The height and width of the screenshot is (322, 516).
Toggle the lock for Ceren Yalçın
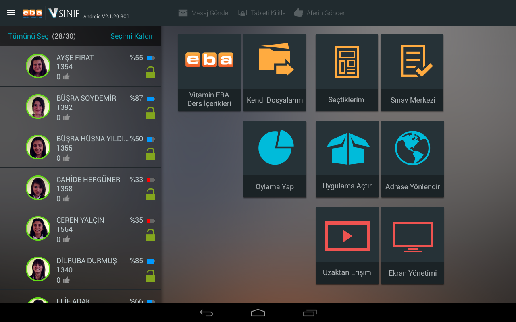point(150,235)
